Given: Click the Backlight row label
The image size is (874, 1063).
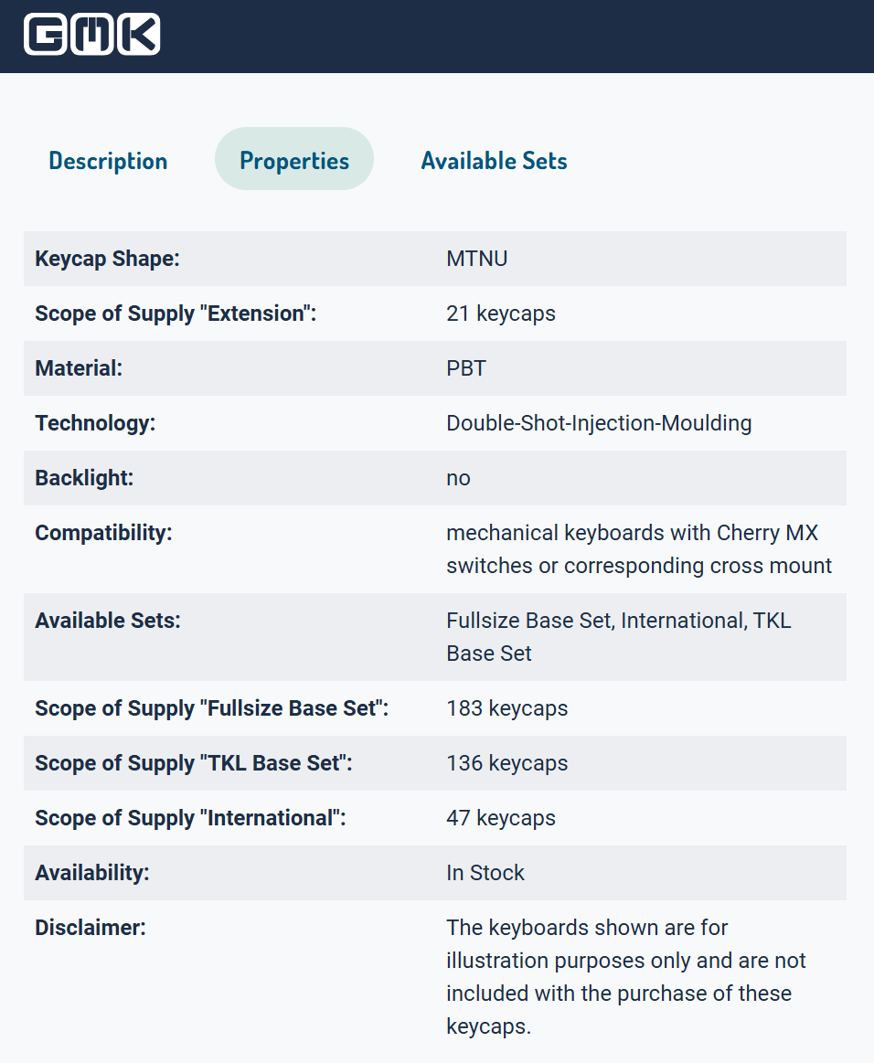Looking at the screenshot, I should (84, 478).
